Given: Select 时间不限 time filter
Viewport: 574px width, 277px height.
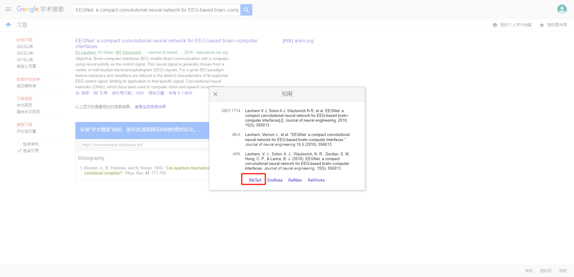Looking at the screenshot, I should pyautogui.click(x=25, y=40).
